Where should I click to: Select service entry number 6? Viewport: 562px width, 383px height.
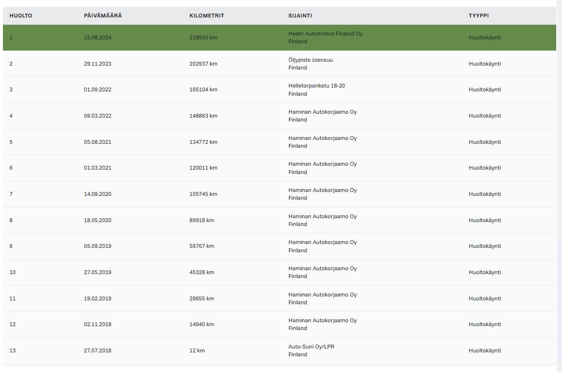click(x=280, y=168)
